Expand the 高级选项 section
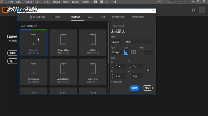Screen dimensions: 208x116 pyautogui.click(x=117, y=82)
